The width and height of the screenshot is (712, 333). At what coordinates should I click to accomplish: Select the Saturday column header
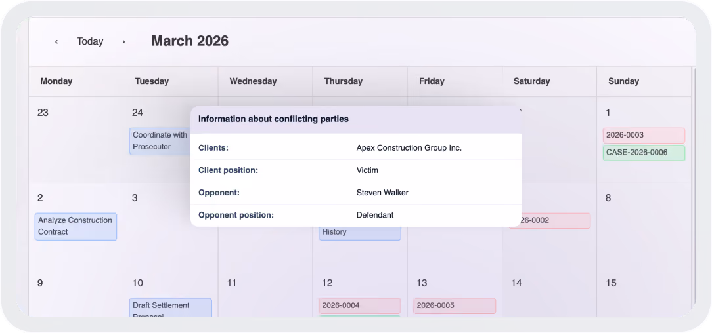(532, 81)
